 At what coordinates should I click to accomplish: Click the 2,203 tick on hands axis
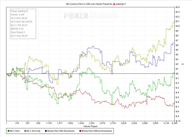[x=92, y=123]
